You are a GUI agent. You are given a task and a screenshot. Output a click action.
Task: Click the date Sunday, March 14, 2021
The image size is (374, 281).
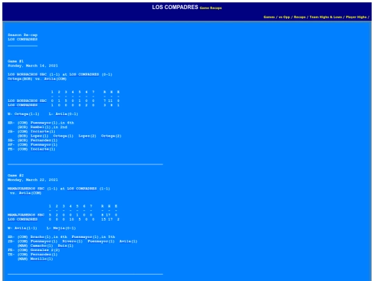33,65
